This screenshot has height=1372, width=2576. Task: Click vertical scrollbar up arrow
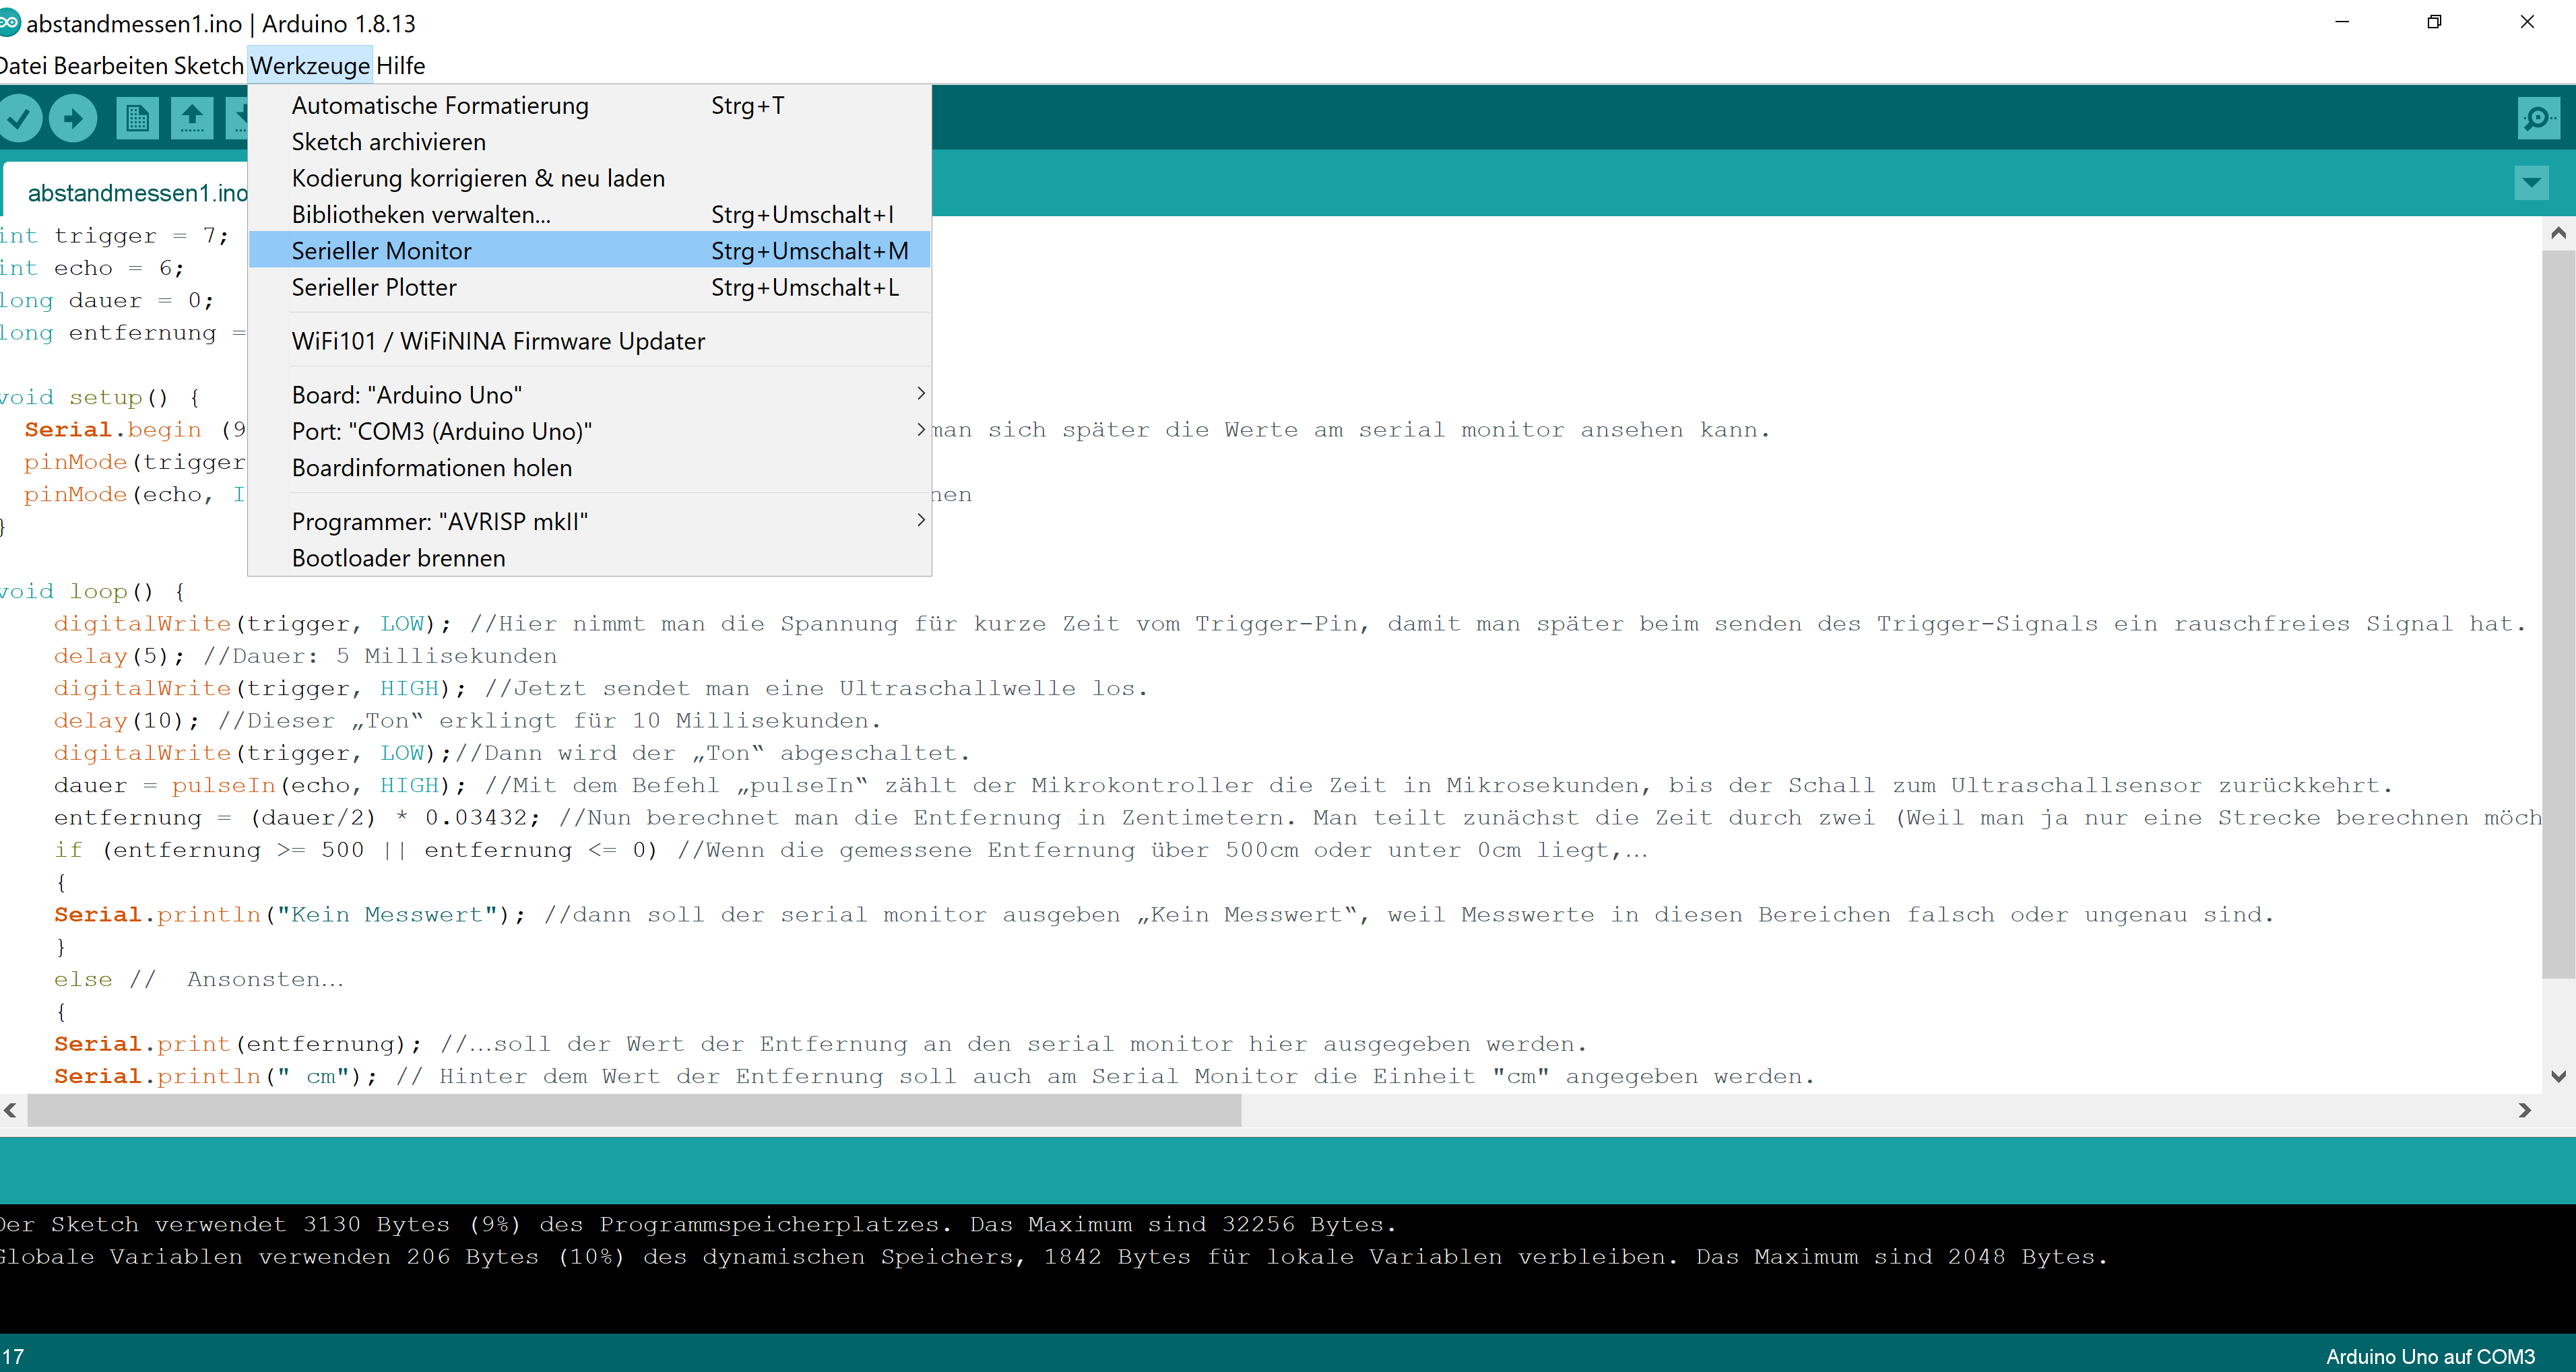[2558, 234]
